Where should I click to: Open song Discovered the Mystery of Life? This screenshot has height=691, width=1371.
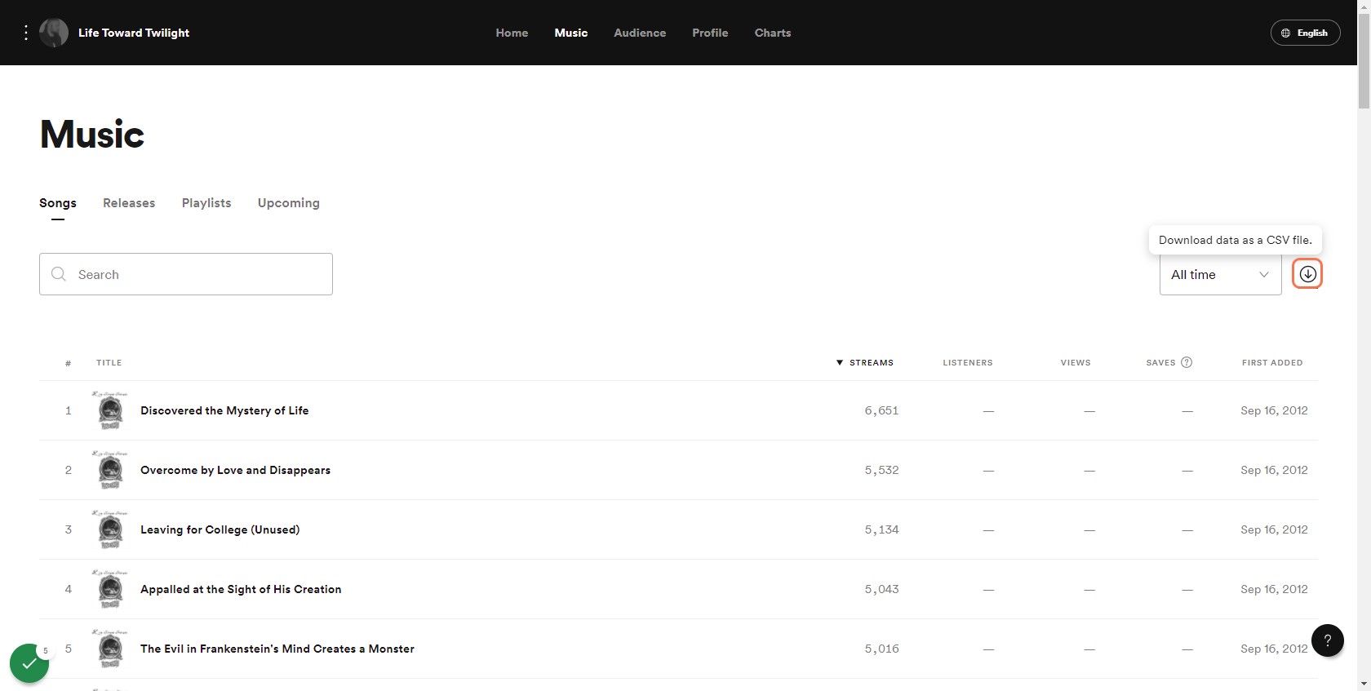224,410
